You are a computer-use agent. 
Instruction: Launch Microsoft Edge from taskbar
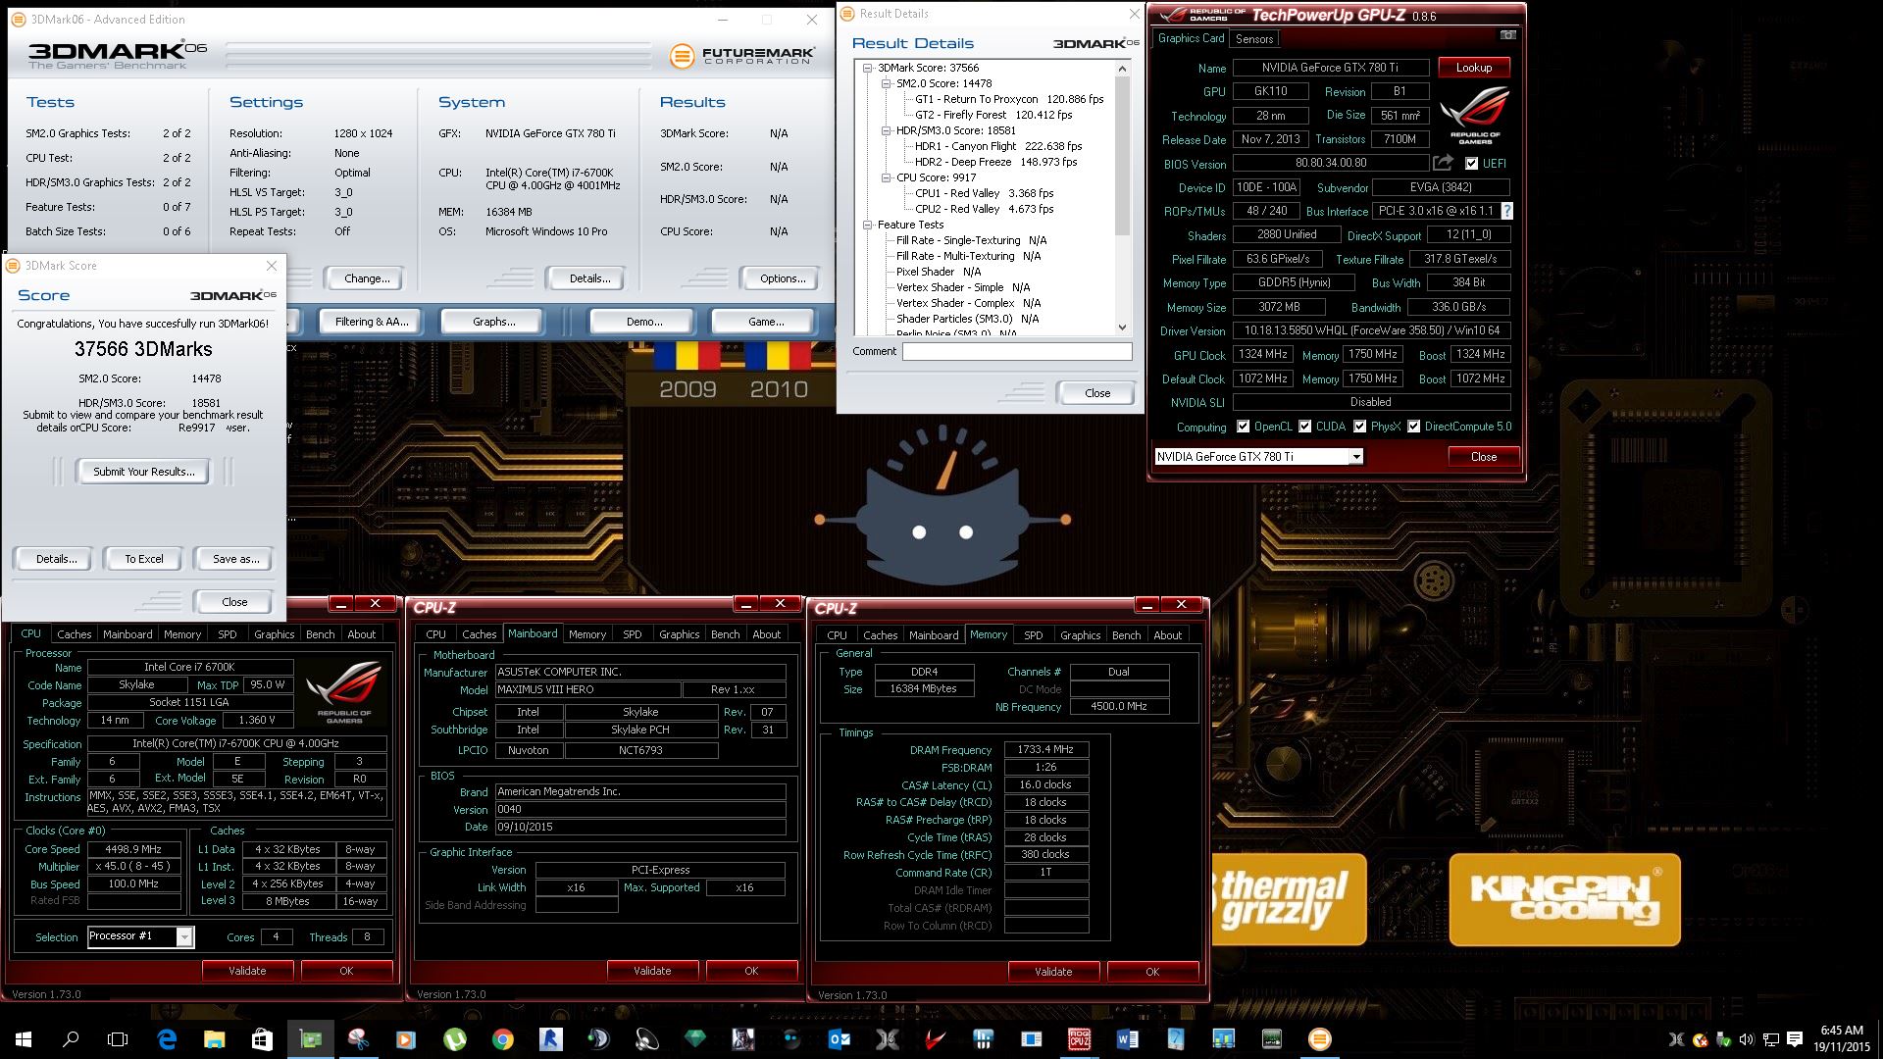(x=167, y=1039)
